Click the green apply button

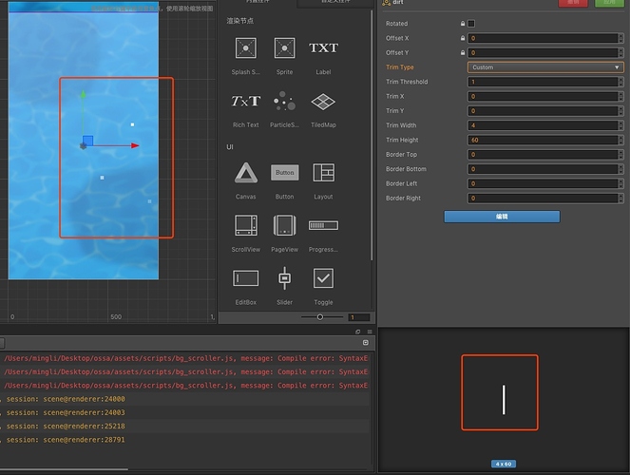609,3
